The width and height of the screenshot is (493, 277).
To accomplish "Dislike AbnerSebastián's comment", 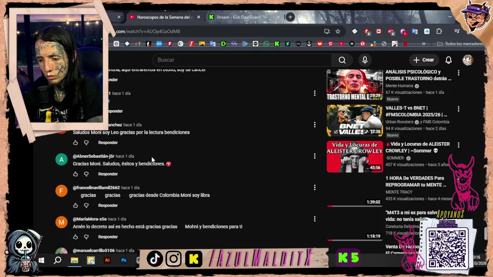I will click(x=86, y=174).
